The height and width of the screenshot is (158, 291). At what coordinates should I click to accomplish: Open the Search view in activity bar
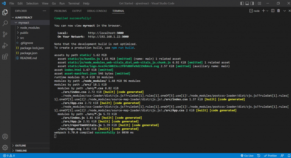[5, 23]
